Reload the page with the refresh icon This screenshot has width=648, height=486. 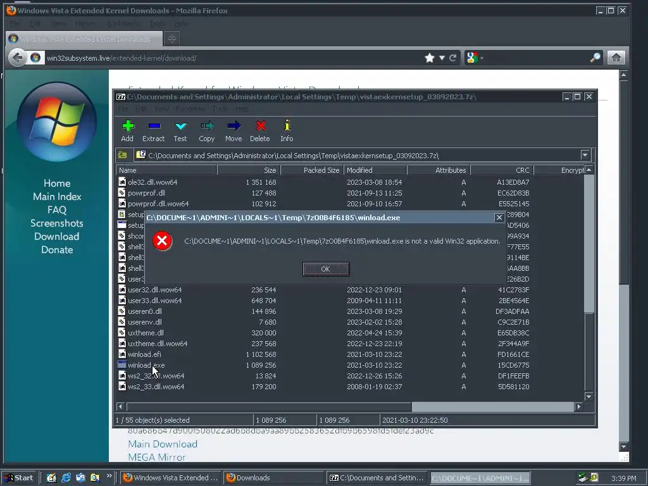click(x=453, y=58)
